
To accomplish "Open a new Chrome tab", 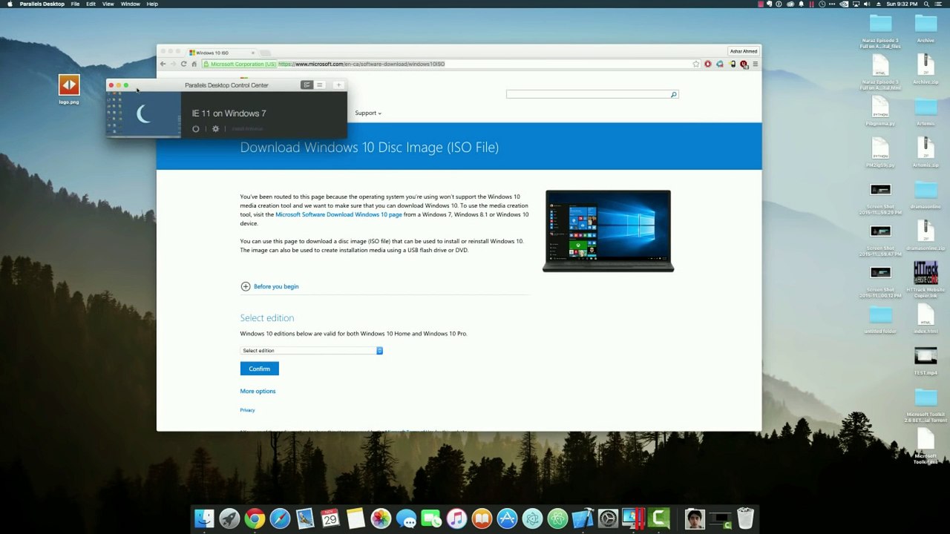I will point(266,53).
